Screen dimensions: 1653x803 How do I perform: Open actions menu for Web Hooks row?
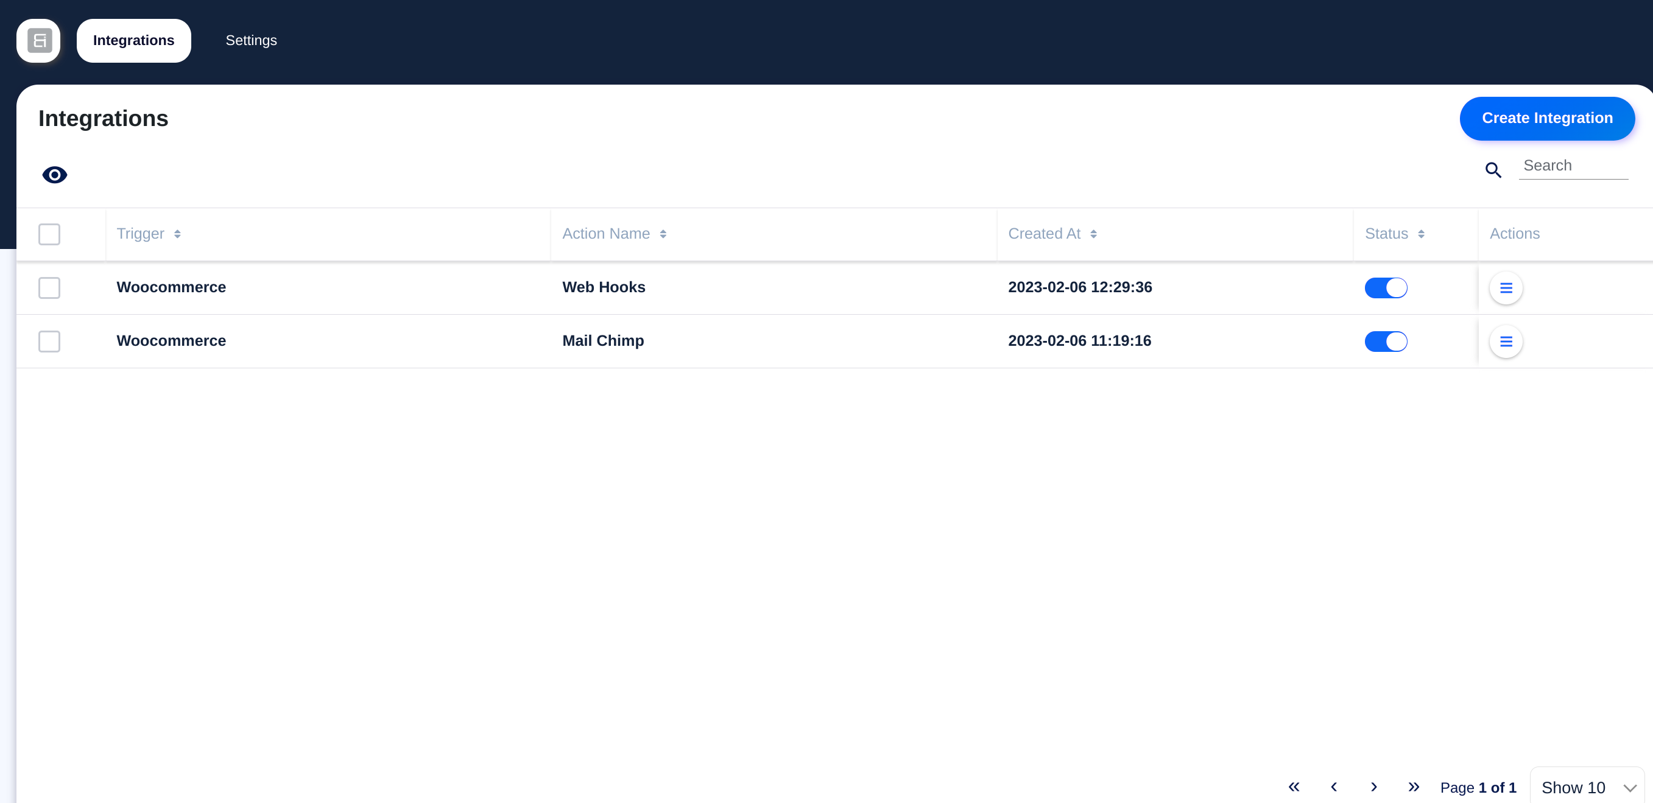(1506, 288)
